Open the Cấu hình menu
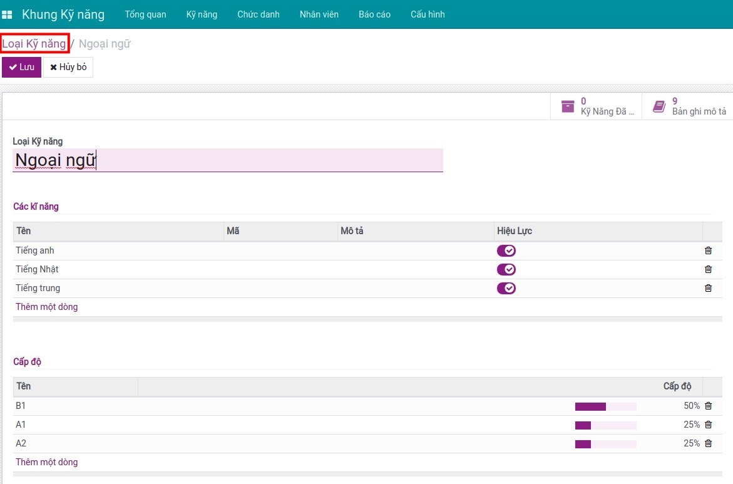Image resolution: width=733 pixels, height=484 pixels. point(428,14)
